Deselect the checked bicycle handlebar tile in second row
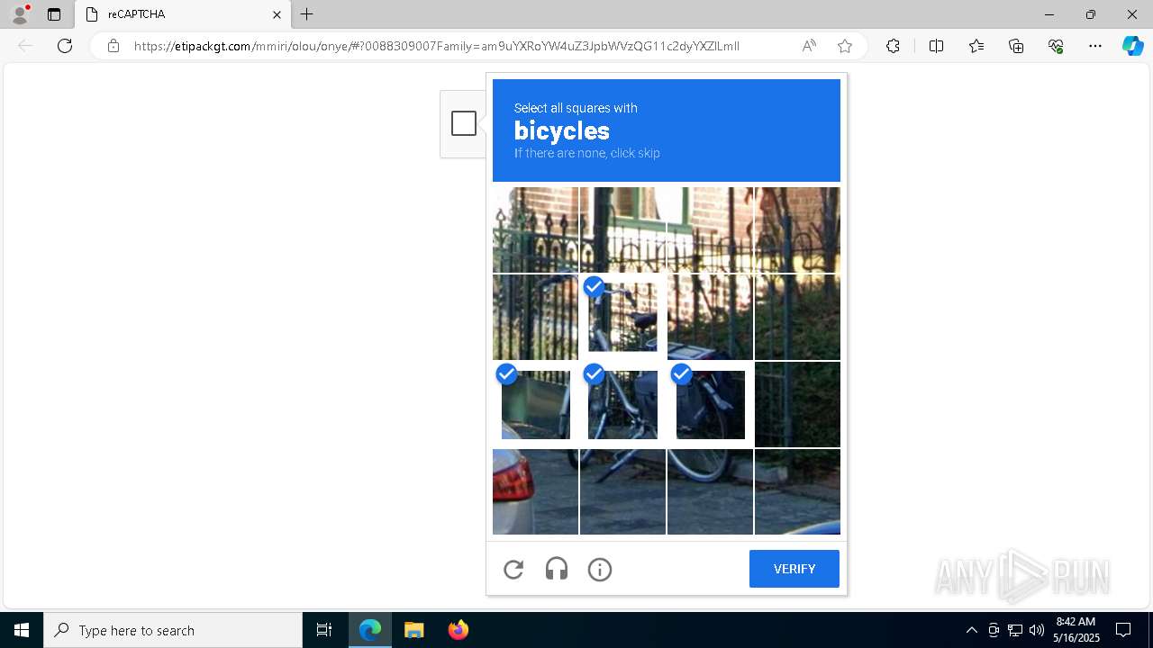Image resolution: width=1153 pixels, height=648 pixels. (622, 317)
